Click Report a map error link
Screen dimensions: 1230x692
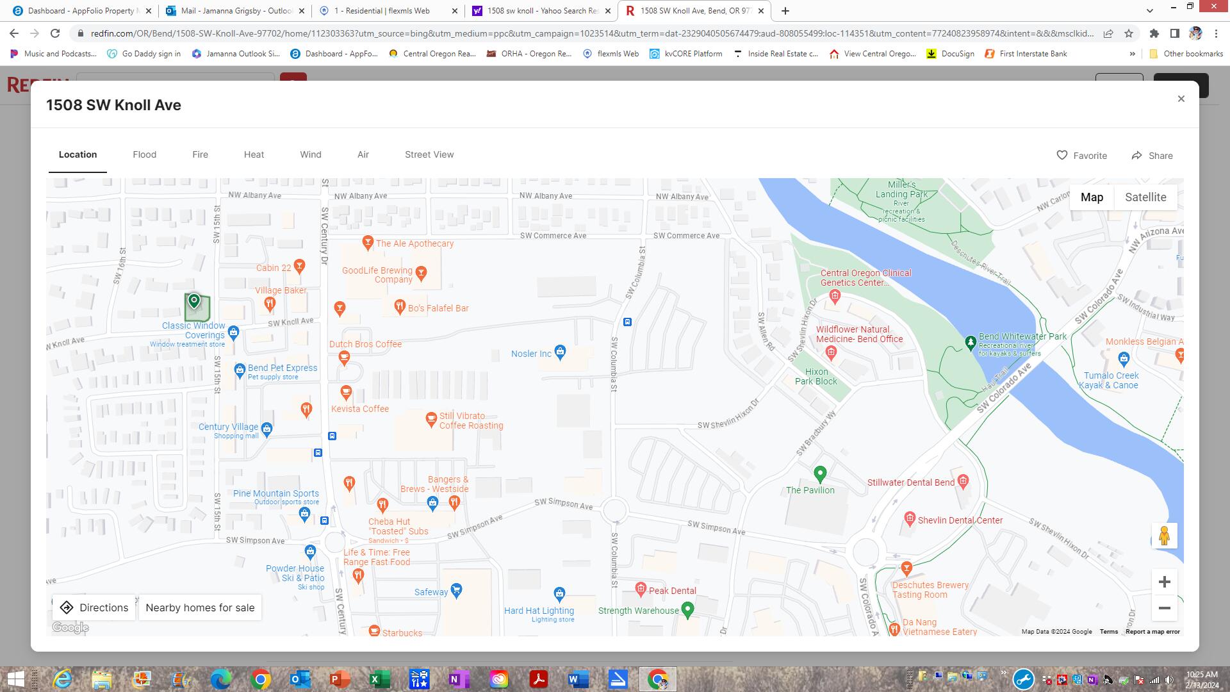coord(1152,632)
